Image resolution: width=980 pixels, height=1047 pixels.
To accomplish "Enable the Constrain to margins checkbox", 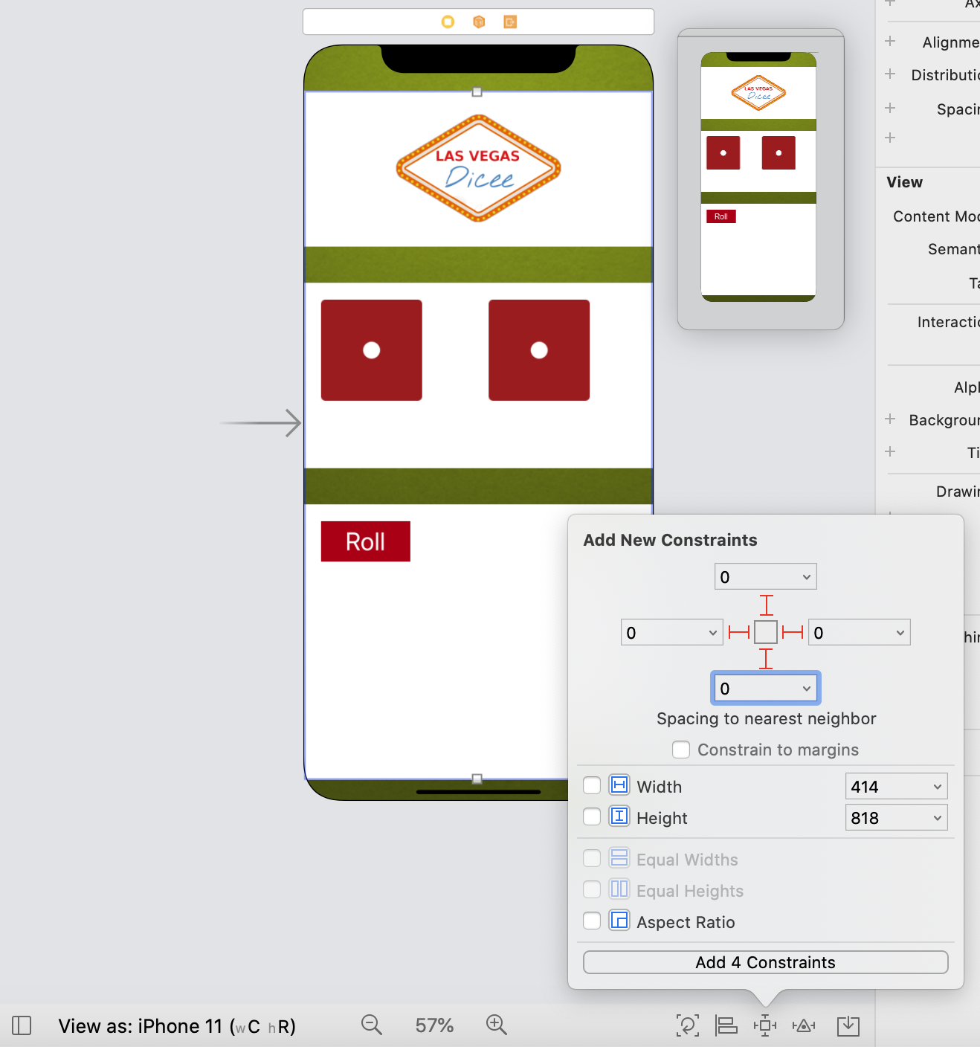I will pyautogui.click(x=681, y=750).
